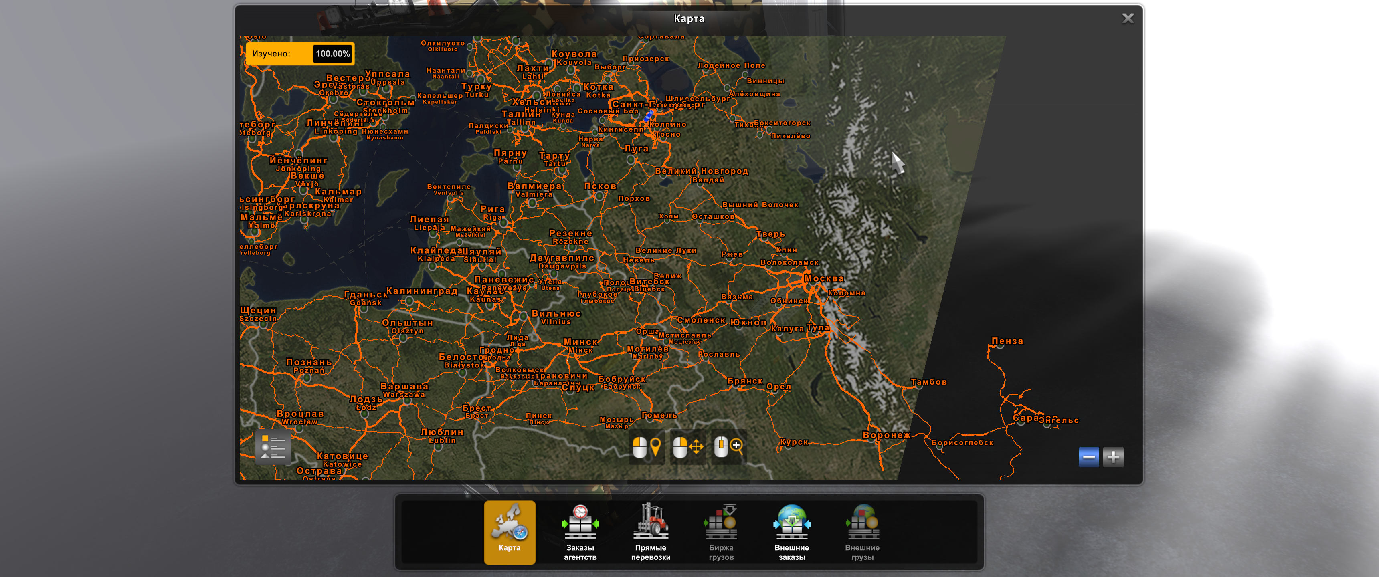Open Внешние заказы tab
Image resolution: width=1379 pixels, height=577 pixels.
click(x=791, y=532)
